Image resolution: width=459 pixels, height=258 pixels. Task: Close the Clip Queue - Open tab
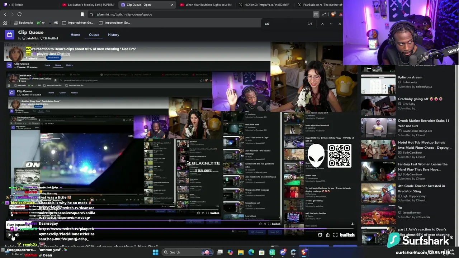[172, 5]
